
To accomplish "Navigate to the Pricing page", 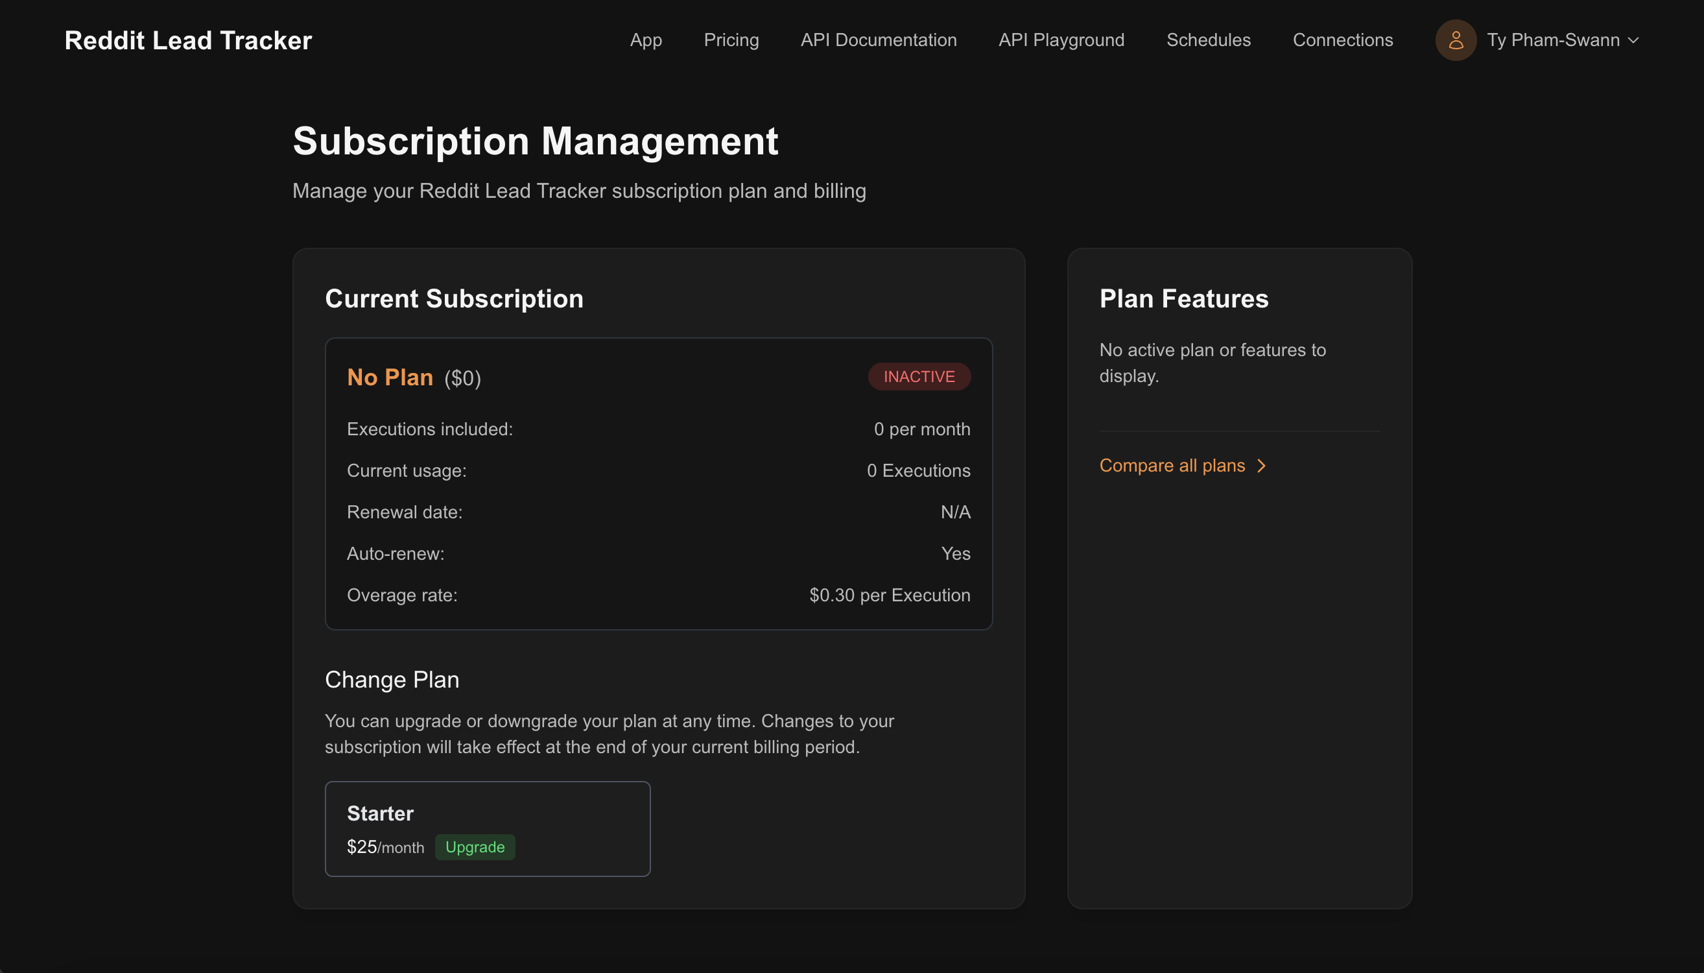I will [x=731, y=40].
